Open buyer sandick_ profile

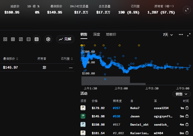pyautogui.click(x=161, y=125)
